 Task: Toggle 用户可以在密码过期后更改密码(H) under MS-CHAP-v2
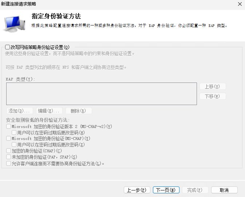coord(14,133)
